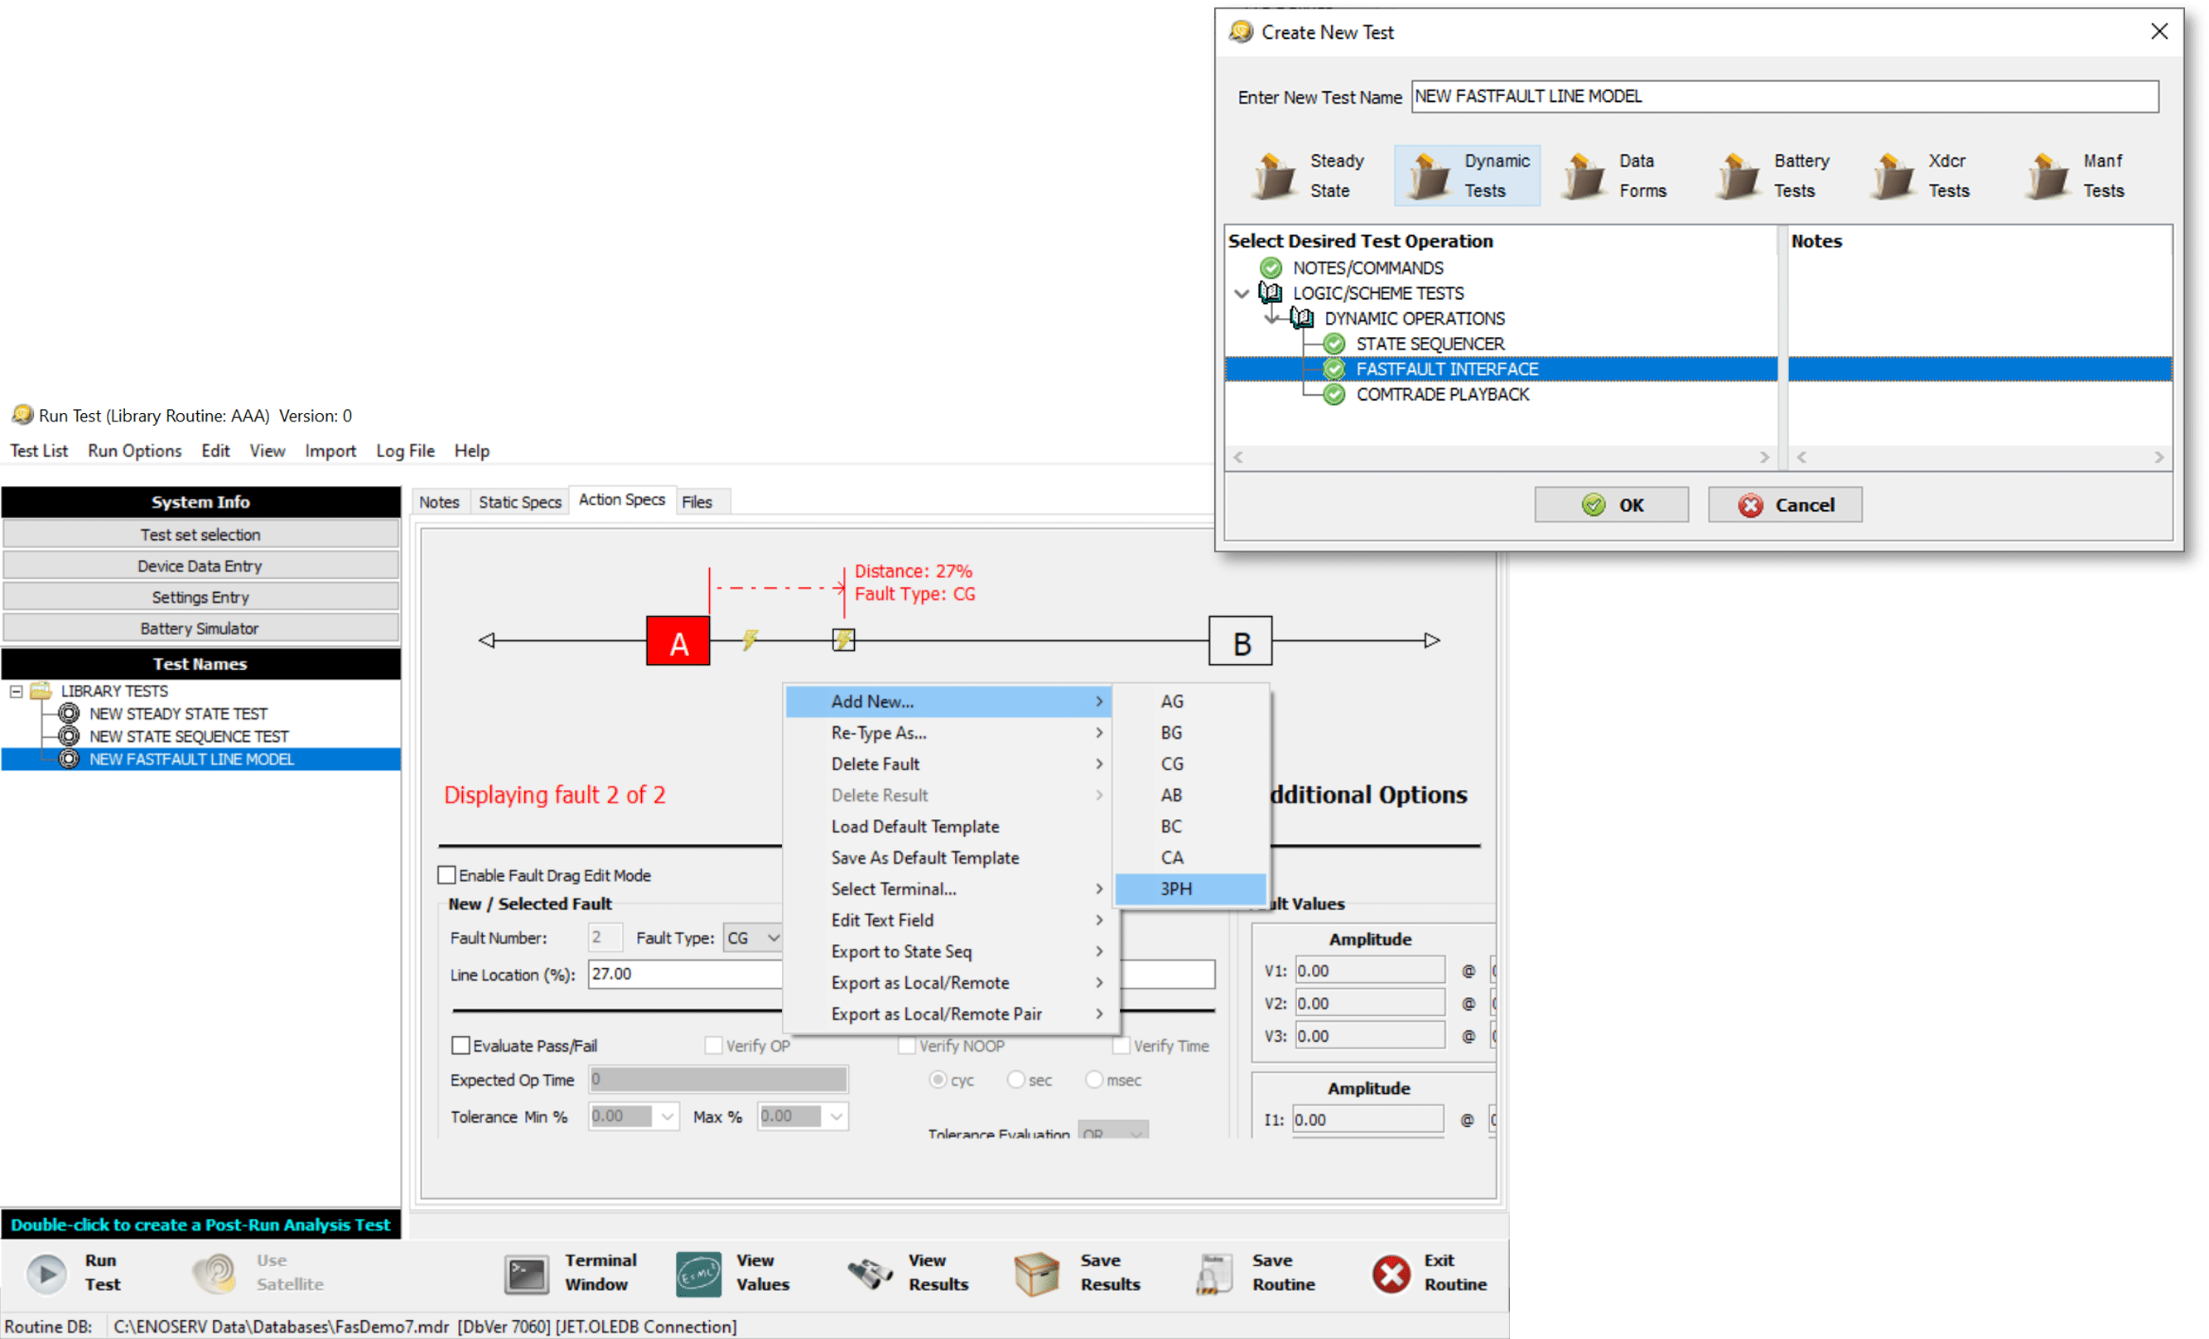Select sec radio button
Screen dimensions: 2209x1339
[x=1015, y=1079]
